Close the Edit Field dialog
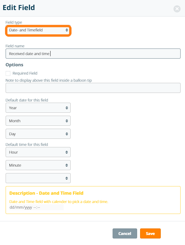The height and width of the screenshot is (245, 185). tap(177, 9)
